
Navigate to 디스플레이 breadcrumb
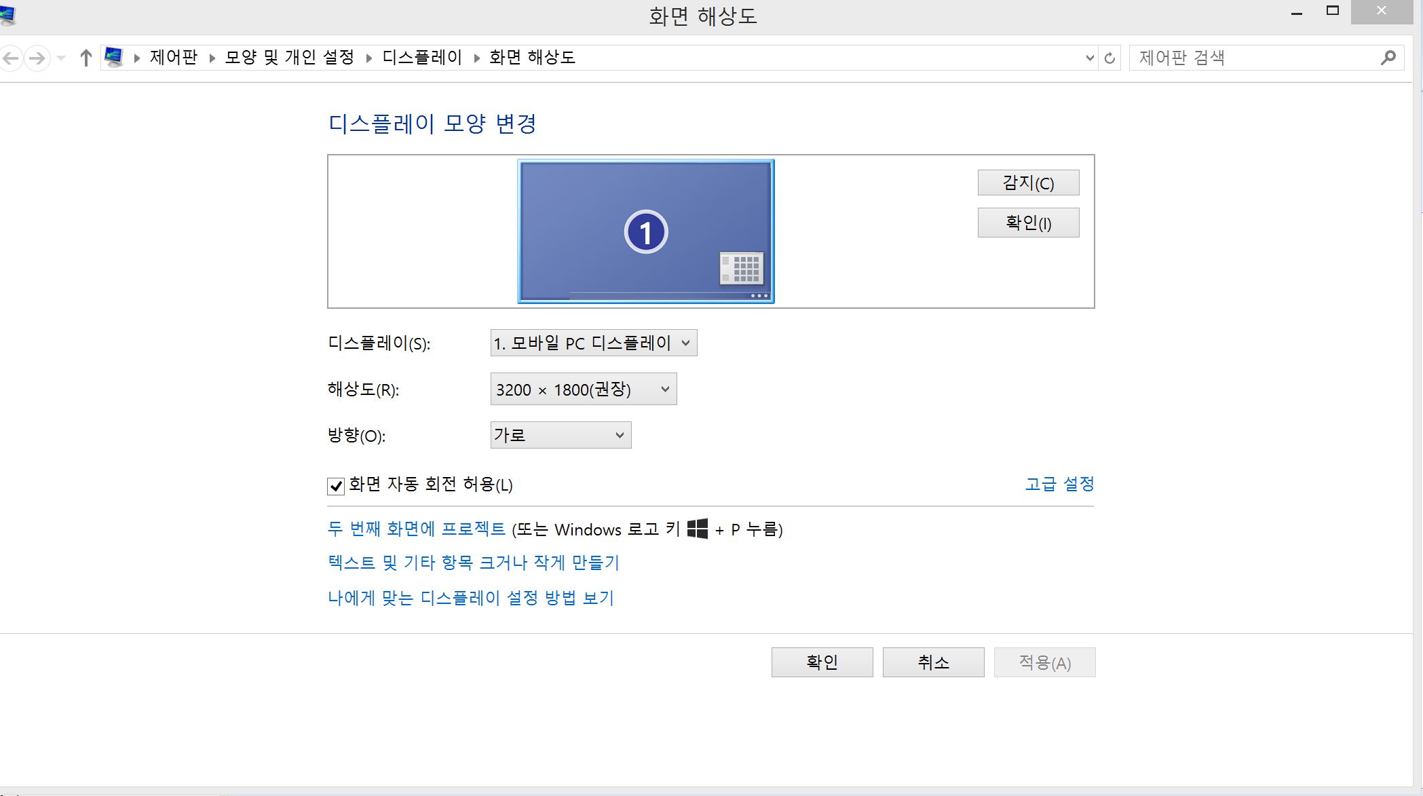click(422, 57)
